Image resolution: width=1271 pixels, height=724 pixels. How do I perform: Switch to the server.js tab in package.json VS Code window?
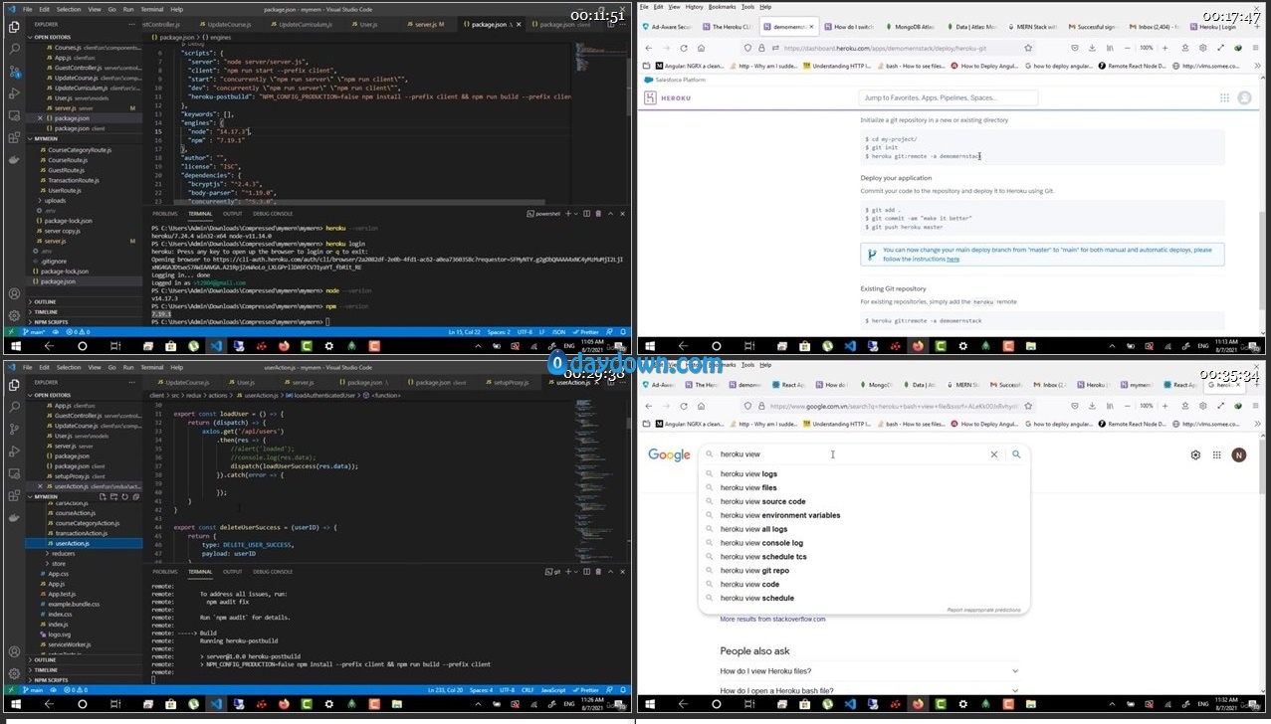(x=425, y=24)
